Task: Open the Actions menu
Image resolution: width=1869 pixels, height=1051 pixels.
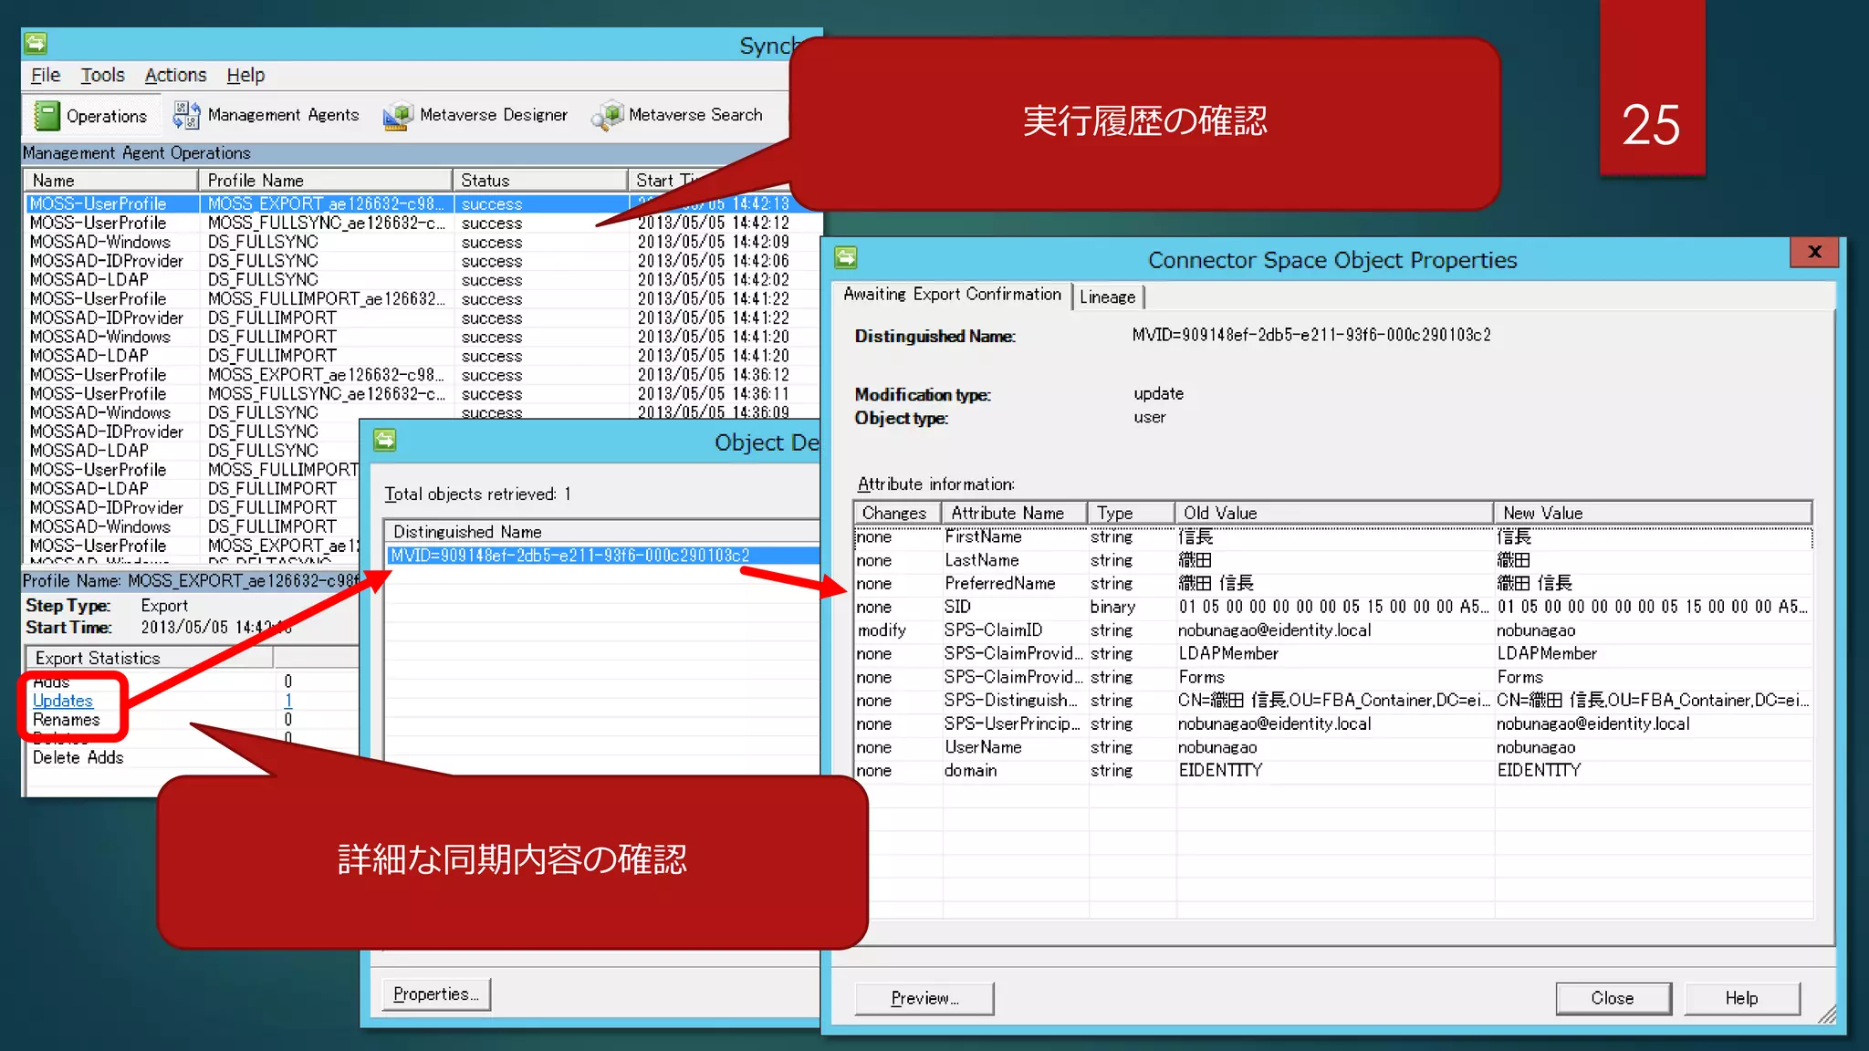Action: [175, 75]
